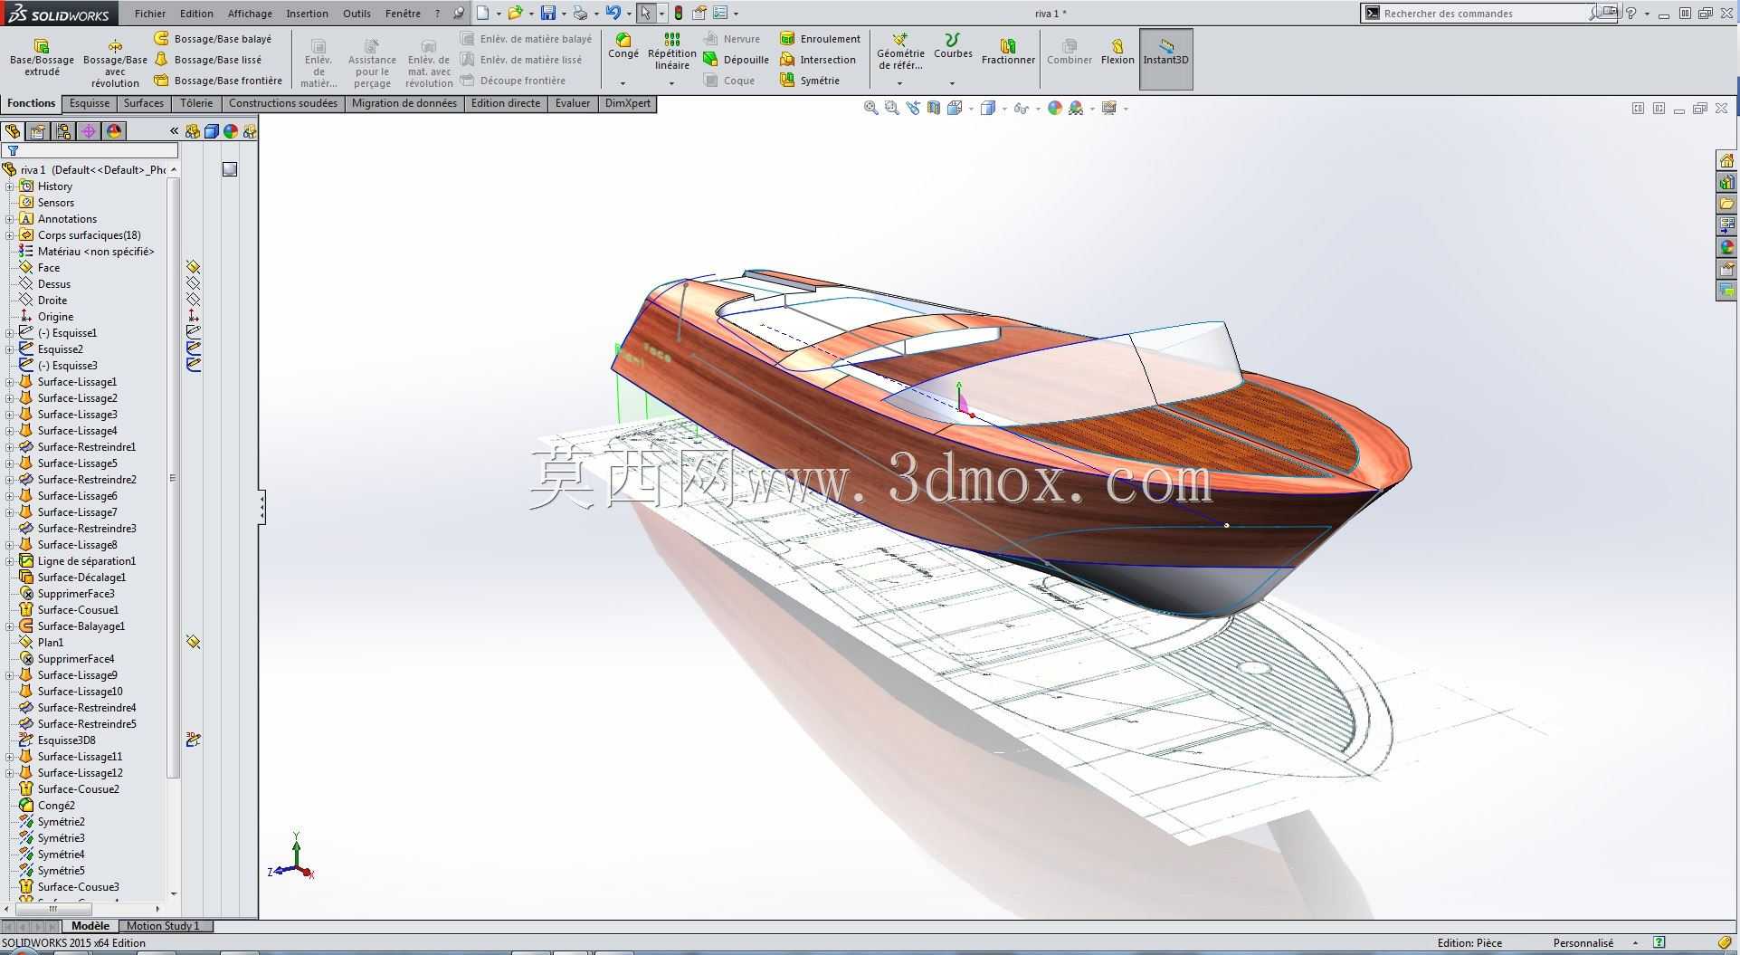Toggle visibility of Plan1 in display pane
The image size is (1740, 955).
tap(193, 643)
